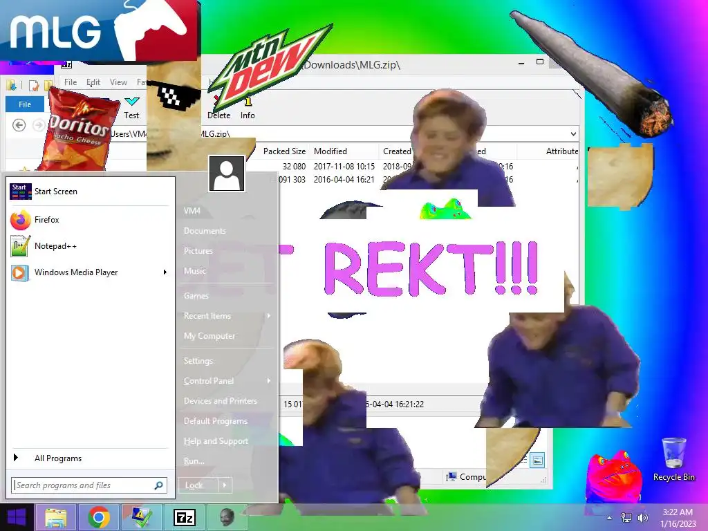Screen dimensions: 708x531
Task: Open File Explorer from the taskbar
Action: [x=55, y=517]
